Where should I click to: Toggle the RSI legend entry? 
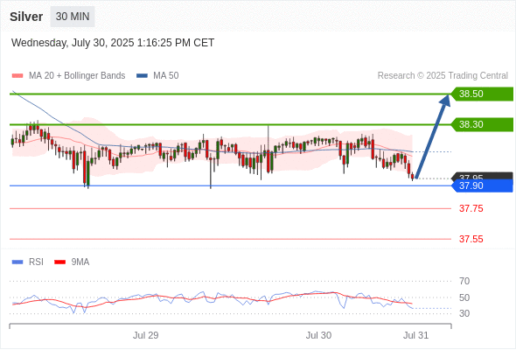(x=28, y=262)
